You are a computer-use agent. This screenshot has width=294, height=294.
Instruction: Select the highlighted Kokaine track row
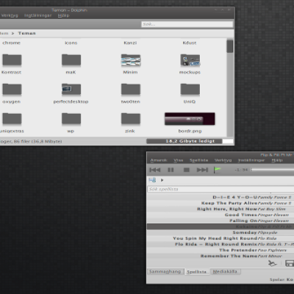[220, 226]
